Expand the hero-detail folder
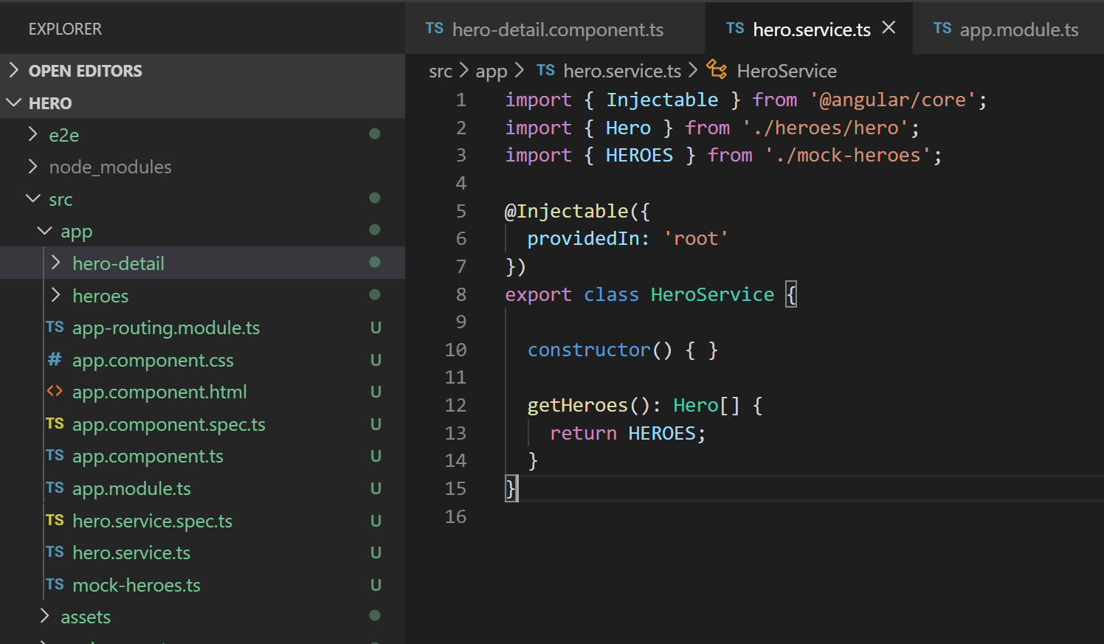This screenshot has width=1104, height=644. tap(56, 263)
